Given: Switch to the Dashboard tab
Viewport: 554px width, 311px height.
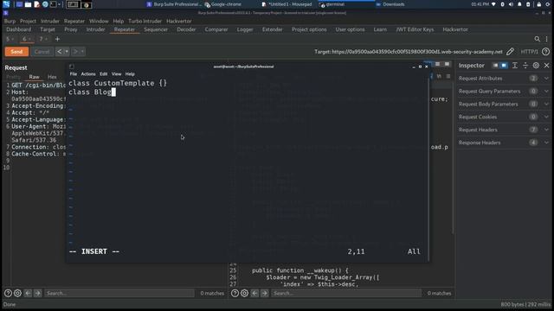Looking at the screenshot, I should pyautogui.click(x=18, y=29).
